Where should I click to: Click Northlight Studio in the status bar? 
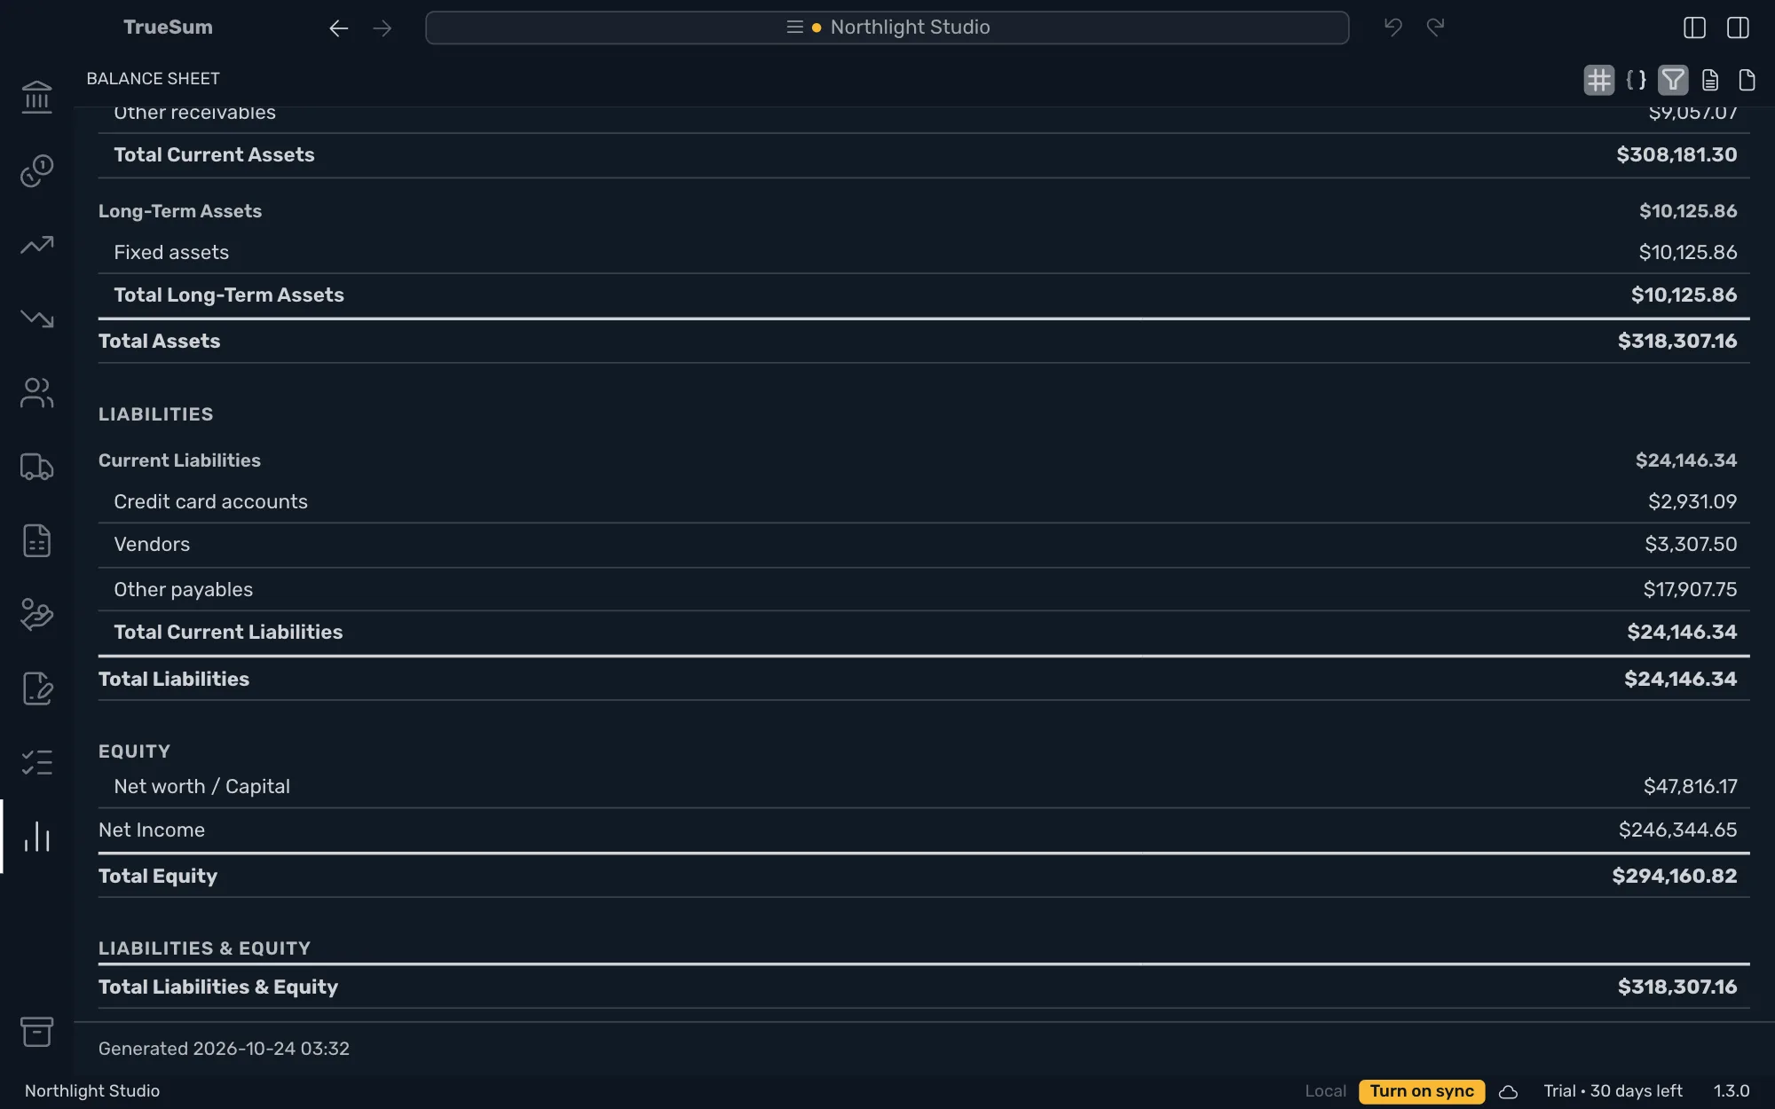click(x=92, y=1091)
